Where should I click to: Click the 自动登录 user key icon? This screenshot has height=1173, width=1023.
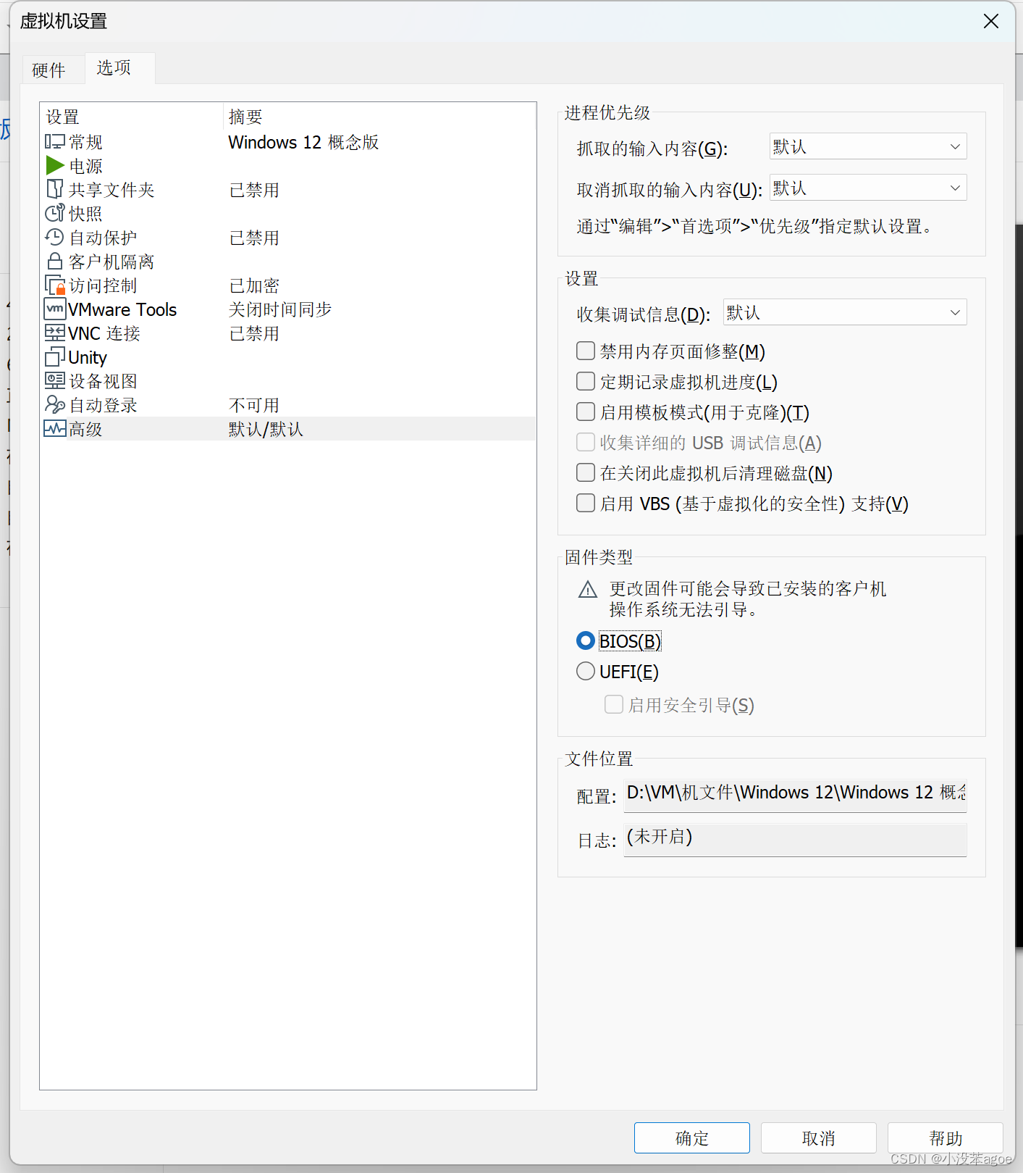click(55, 405)
